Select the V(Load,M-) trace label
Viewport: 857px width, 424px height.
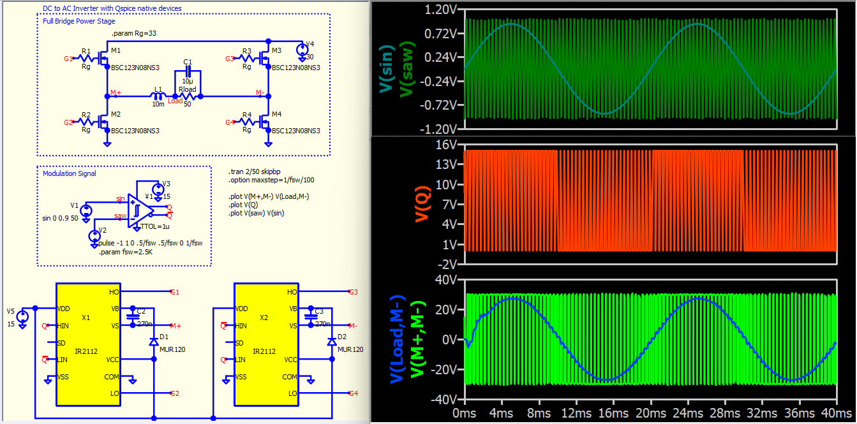coord(397,339)
